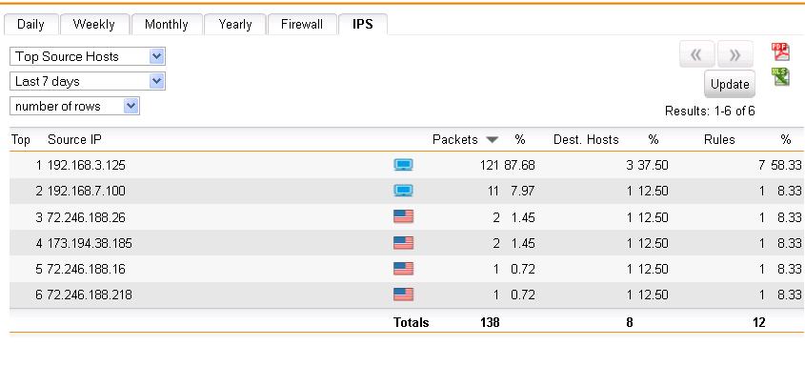Open the Top Source Hosts dropdown
The image size is (805, 366).
tap(88, 56)
